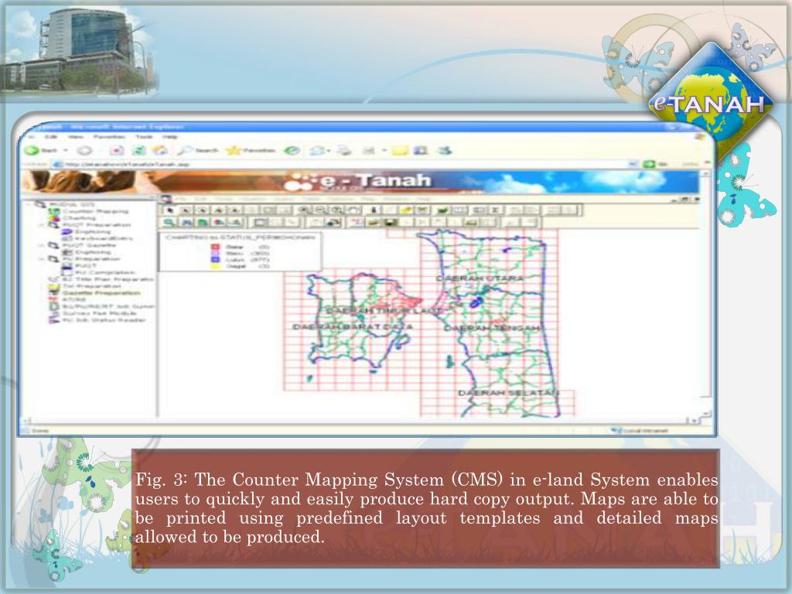Click the open-folder icon in the GIS toolbar
The width and height of the screenshot is (792, 594).
coord(374,222)
